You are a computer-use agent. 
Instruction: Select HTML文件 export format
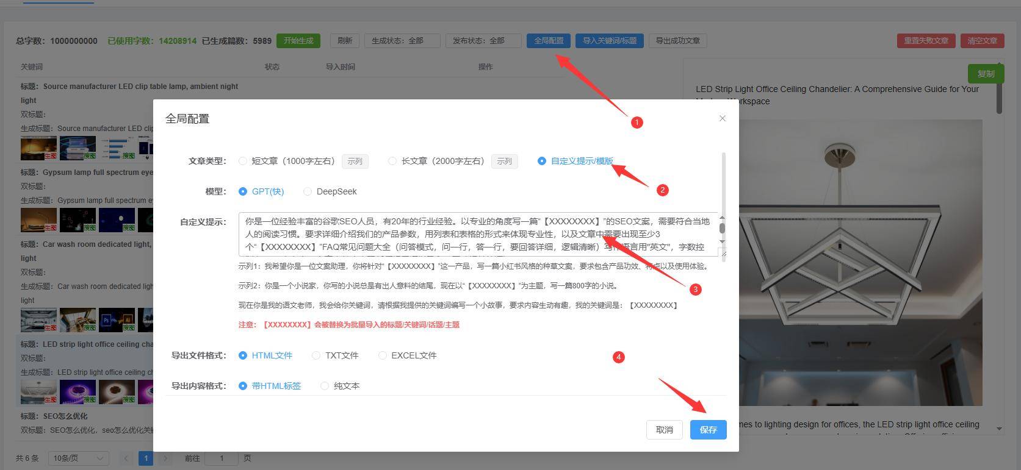[265, 355]
